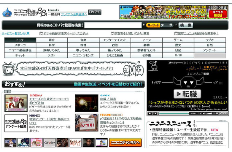Select the 歴史 category
The image size is (232, 152).
click(x=178, y=45)
